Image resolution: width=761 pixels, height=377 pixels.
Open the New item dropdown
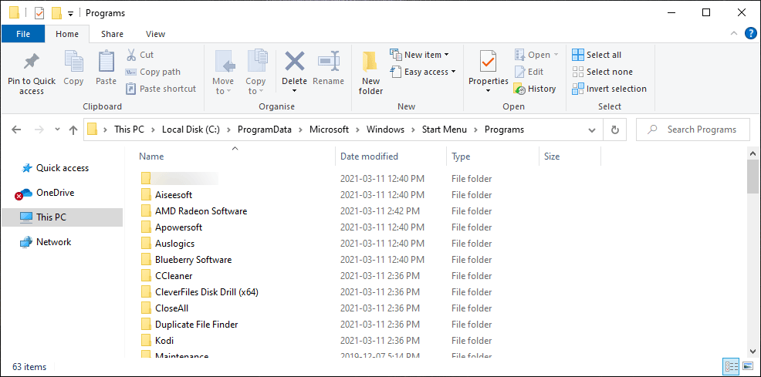pyautogui.click(x=419, y=55)
